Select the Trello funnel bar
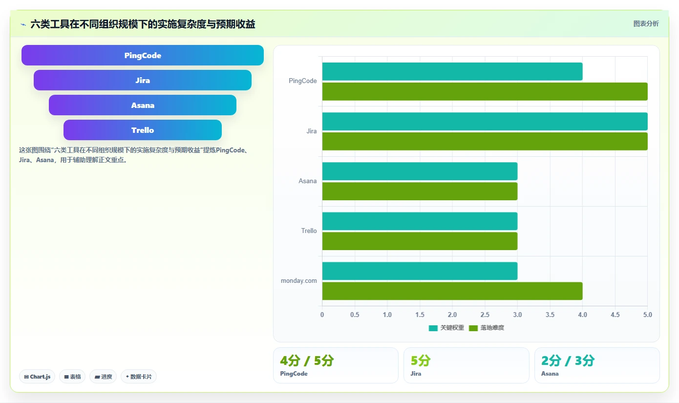679x403 pixels. click(x=143, y=130)
